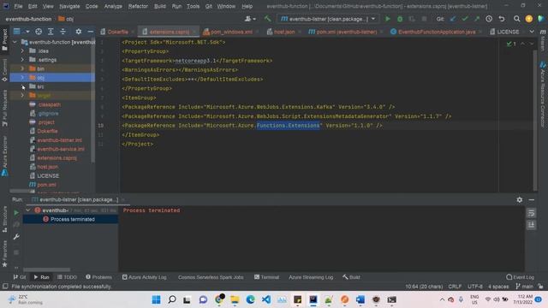The height and width of the screenshot is (308, 548).
Task: Open File Explorer from taskbar
Action: tap(235, 299)
